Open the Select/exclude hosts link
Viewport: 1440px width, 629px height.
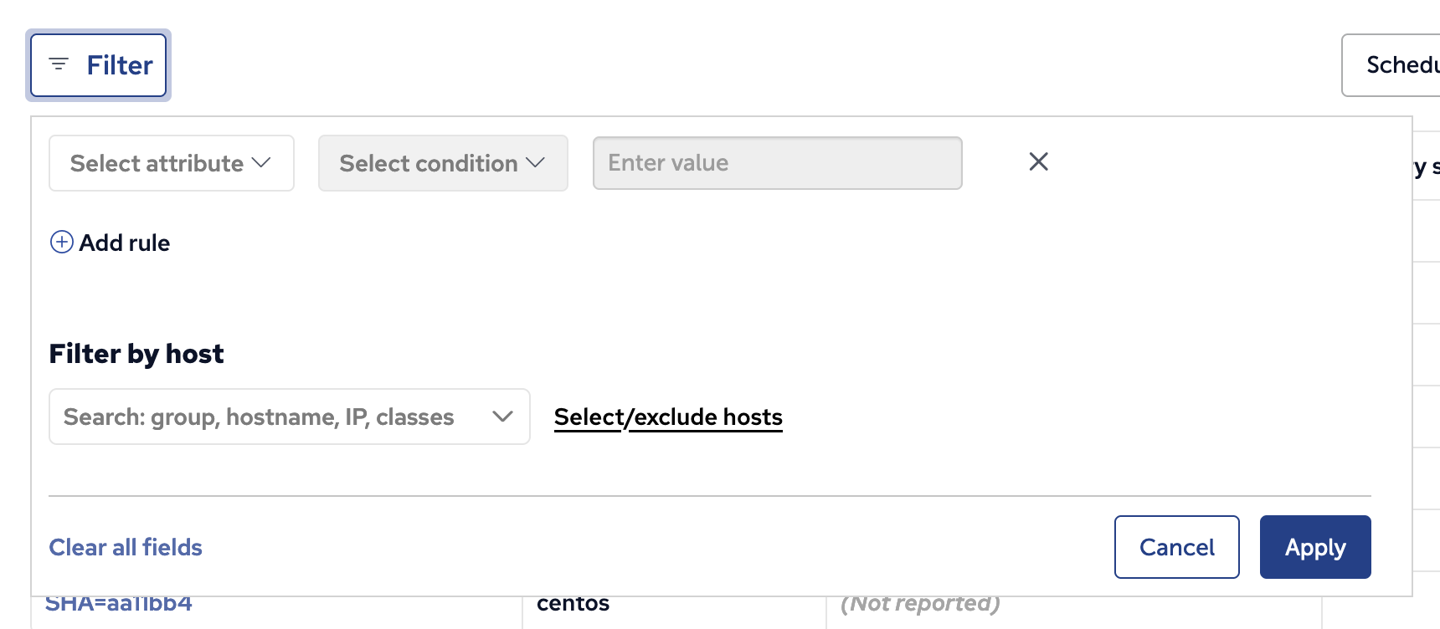(668, 417)
